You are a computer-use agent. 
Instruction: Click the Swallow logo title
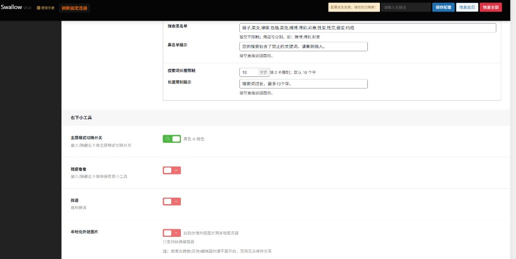point(11,7)
